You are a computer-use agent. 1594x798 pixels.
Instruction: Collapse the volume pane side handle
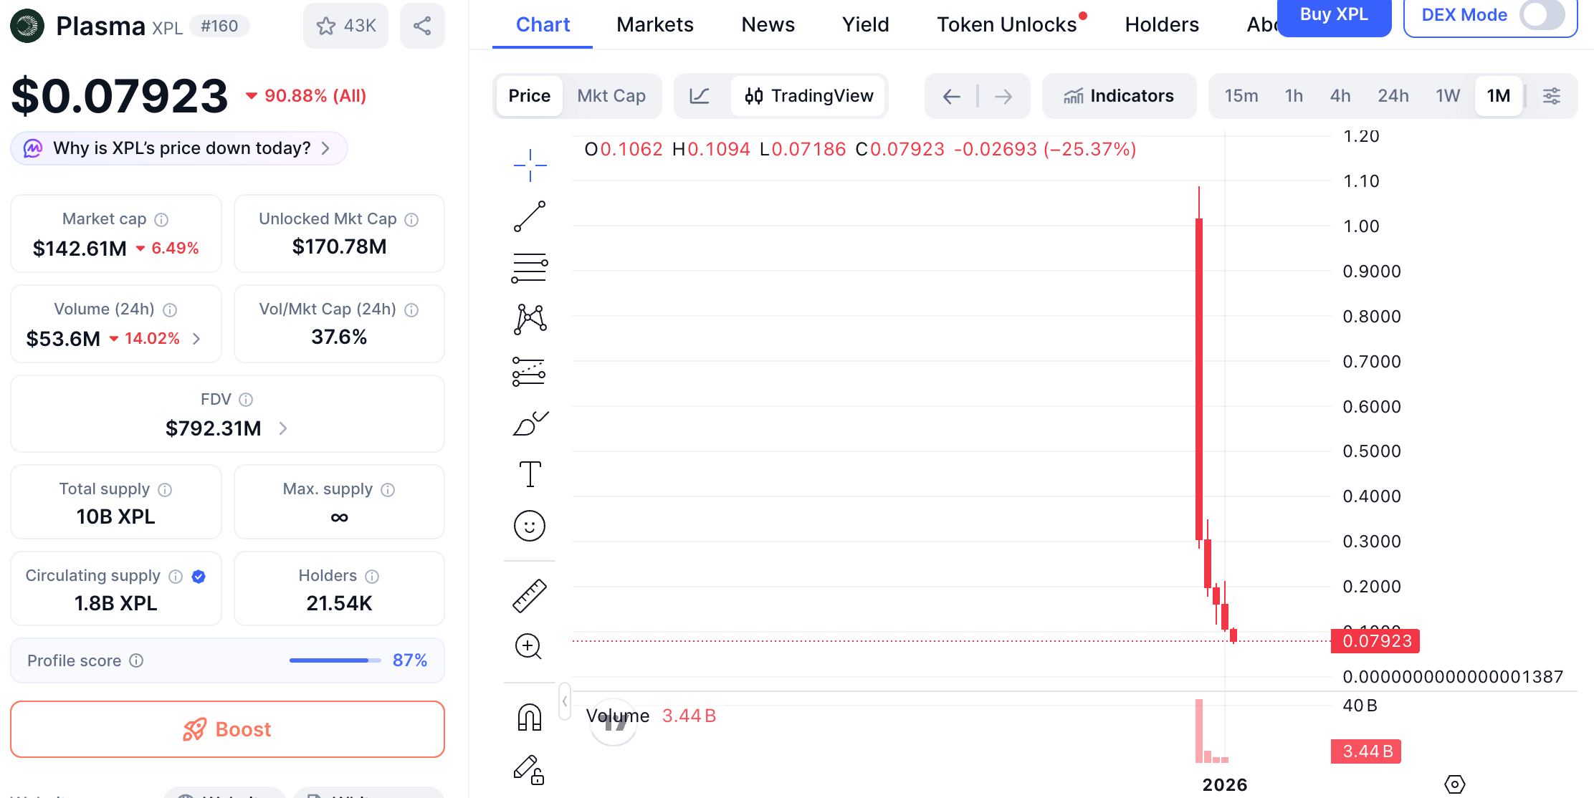point(565,701)
